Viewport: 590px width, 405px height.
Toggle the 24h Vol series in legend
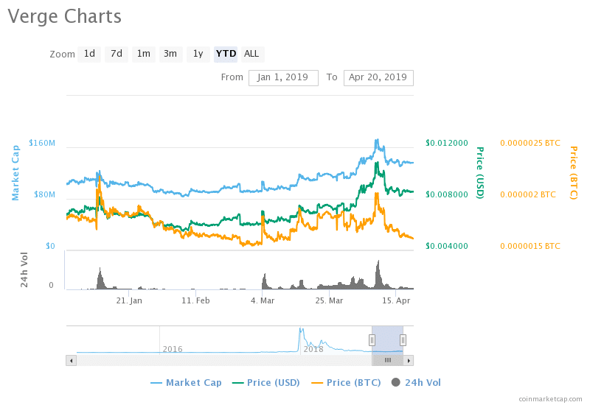click(x=416, y=382)
